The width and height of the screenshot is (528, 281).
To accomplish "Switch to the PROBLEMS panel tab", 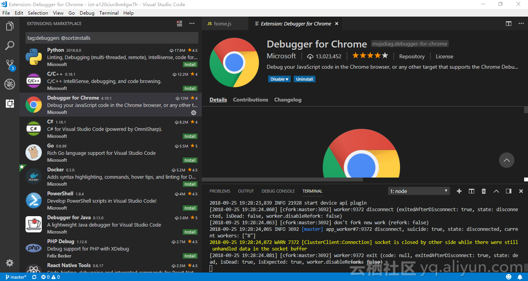I will 220,191.
